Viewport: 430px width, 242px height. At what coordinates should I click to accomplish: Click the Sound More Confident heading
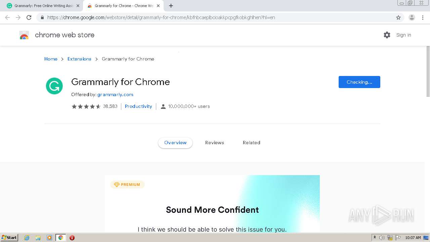click(x=212, y=210)
